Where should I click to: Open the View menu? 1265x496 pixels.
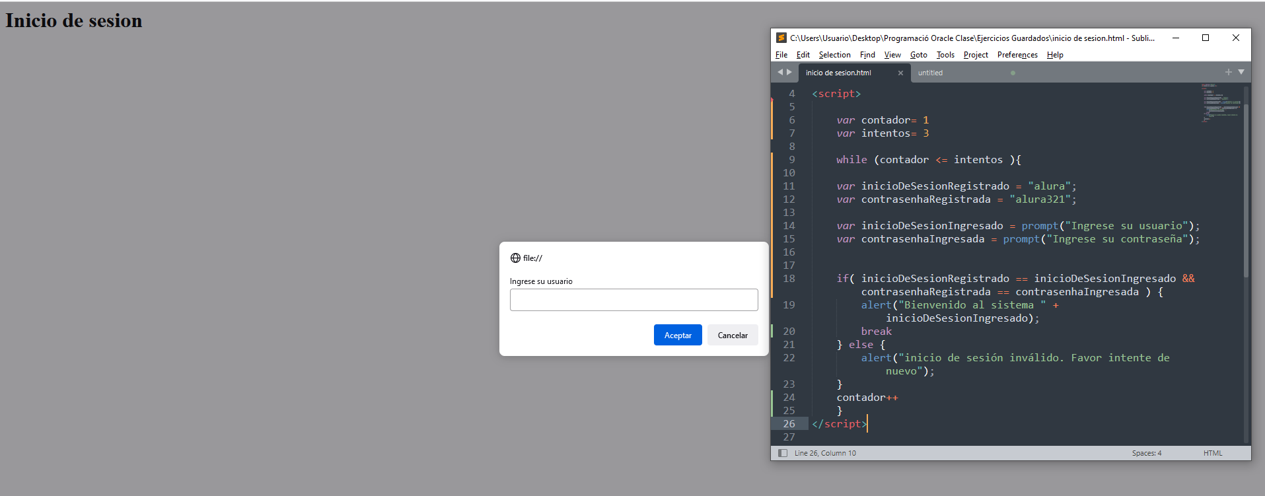coord(892,55)
